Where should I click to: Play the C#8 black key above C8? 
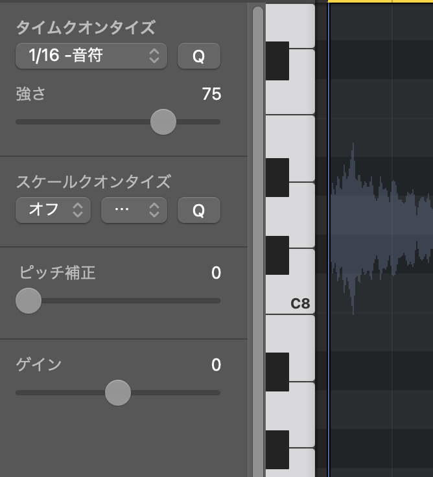277,255
